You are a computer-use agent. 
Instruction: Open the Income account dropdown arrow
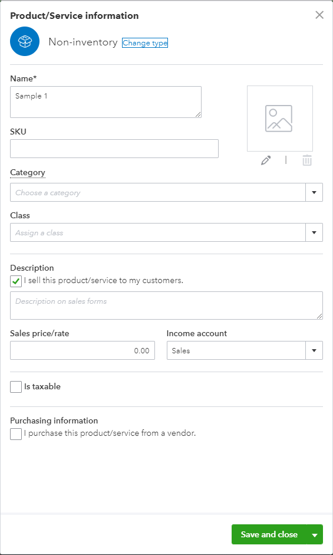pos(314,350)
